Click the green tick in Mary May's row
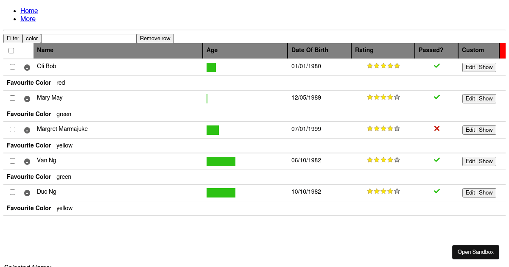Image resolution: width=509 pixels, height=267 pixels. pyautogui.click(x=436, y=97)
